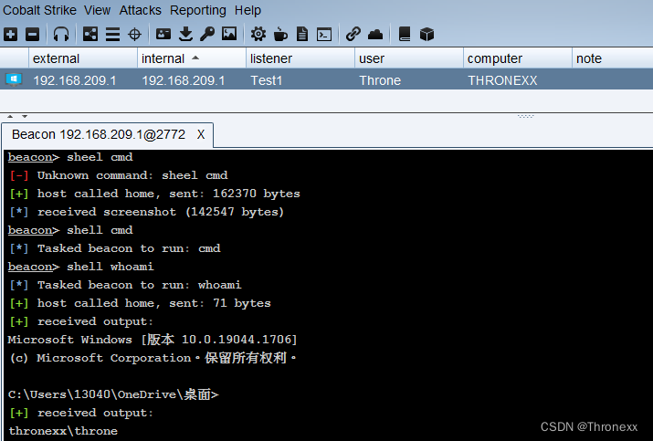Click the 'beacon> sheel cmd' first console line
Image resolution: width=653 pixels, height=441 pixels.
click(x=70, y=157)
